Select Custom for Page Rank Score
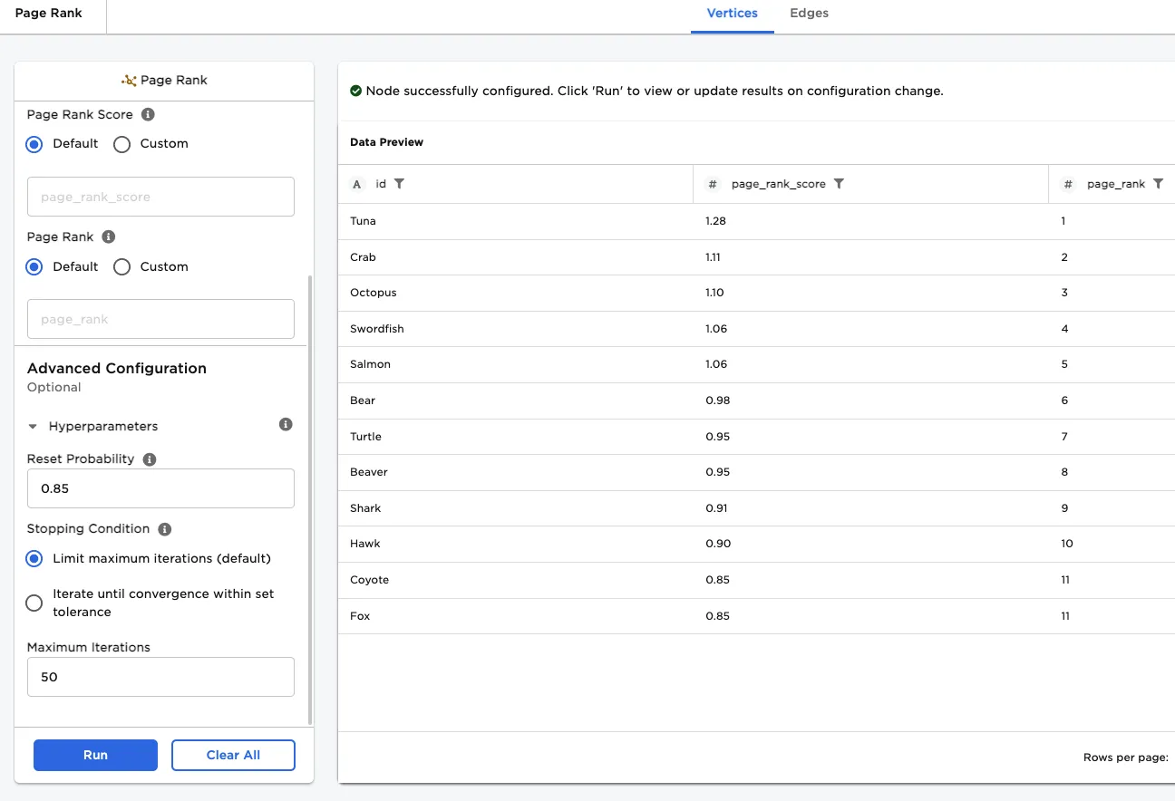Image resolution: width=1175 pixels, height=801 pixels. pos(122,144)
